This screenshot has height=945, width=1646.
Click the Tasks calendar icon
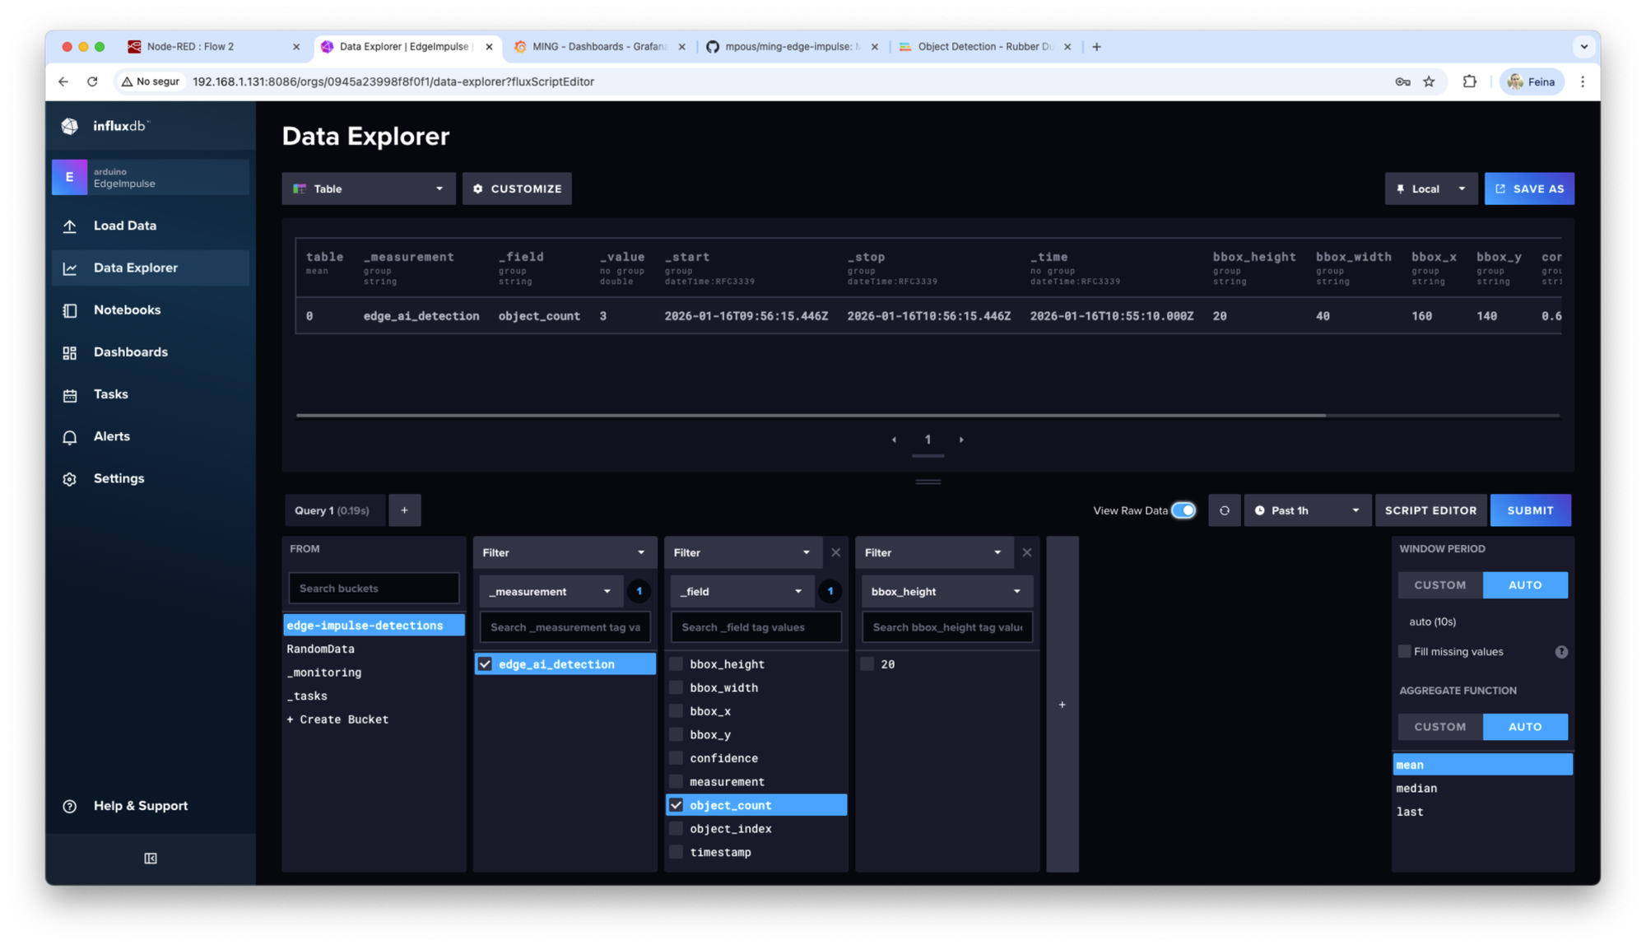pos(70,395)
